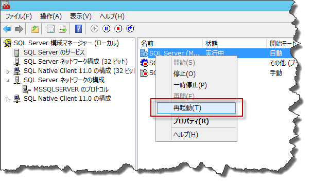Click the その他 start mode cell

pyautogui.click(x=284, y=63)
